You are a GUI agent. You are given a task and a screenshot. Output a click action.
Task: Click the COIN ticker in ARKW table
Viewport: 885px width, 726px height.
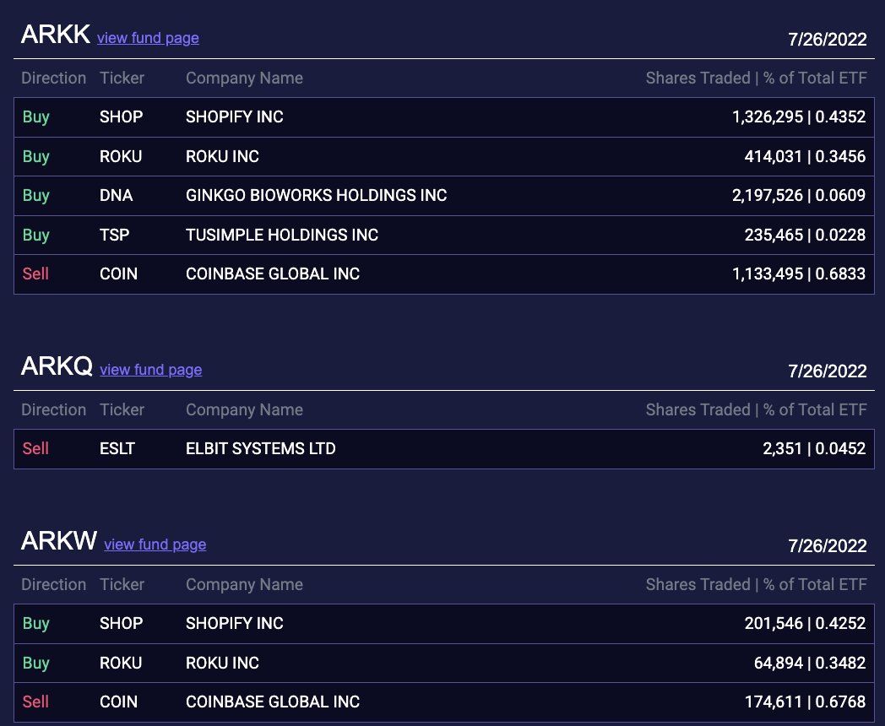click(x=118, y=702)
